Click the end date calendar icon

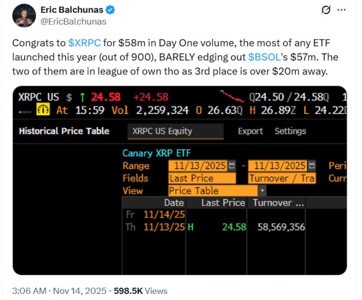pyautogui.click(x=312, y=166)
